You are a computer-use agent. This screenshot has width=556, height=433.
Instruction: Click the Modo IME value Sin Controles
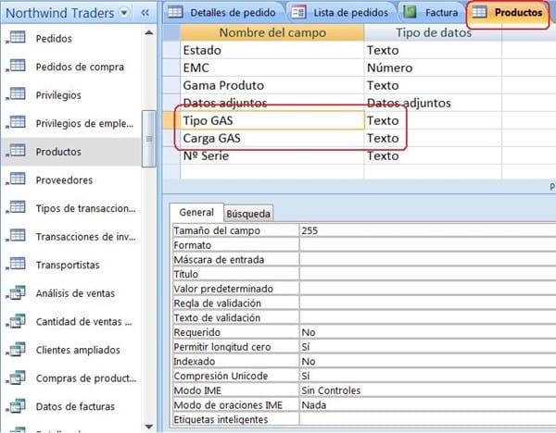427,390
